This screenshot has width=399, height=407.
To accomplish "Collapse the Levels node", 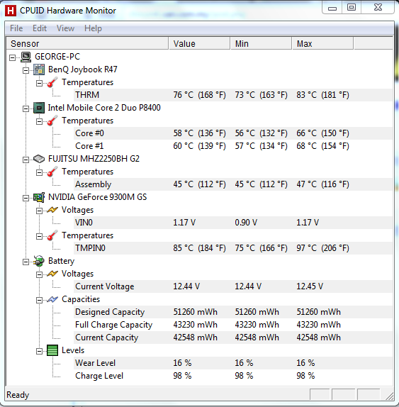I will tap(39, 351).
